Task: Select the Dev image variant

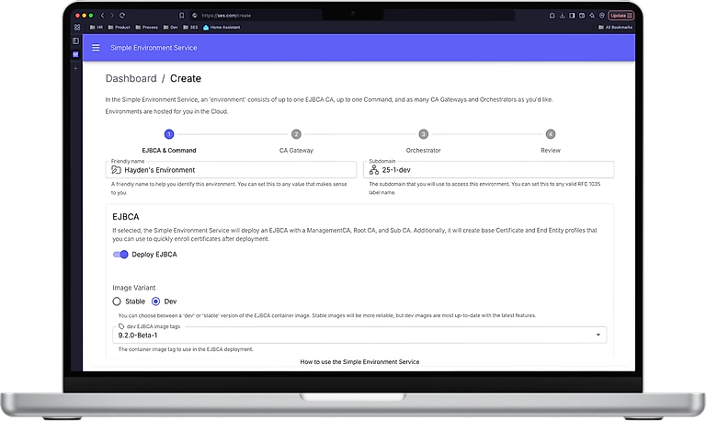Action: click(x=155, y=301)
